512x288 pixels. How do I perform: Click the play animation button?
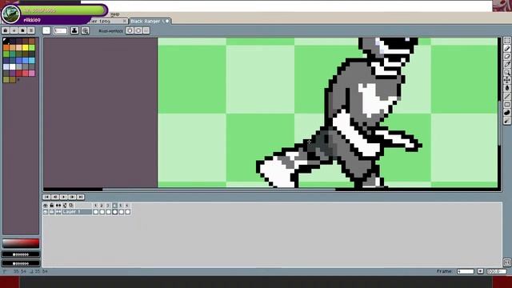[x=63, y=197]
